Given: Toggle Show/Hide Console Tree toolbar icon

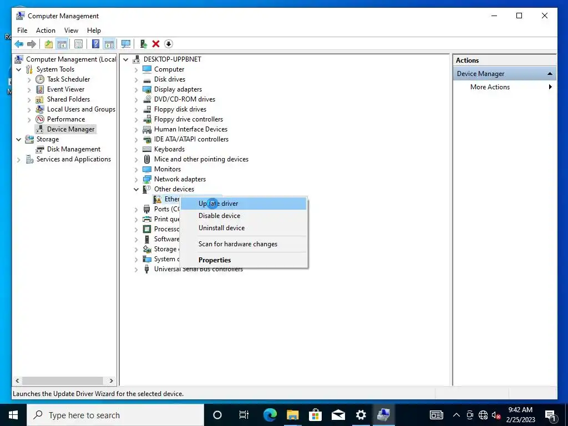Looking at the screenshot, I should point(62,44).
